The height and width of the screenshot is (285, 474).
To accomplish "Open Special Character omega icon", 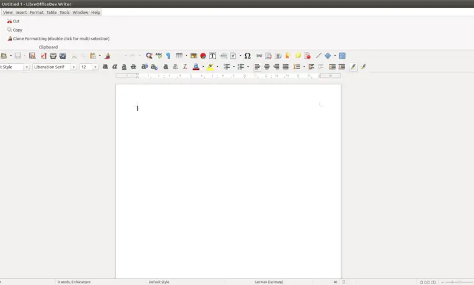I will (x=247, y=56).
